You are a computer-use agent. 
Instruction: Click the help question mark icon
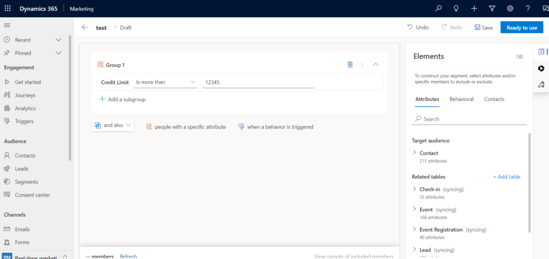(x=528, y=9)
